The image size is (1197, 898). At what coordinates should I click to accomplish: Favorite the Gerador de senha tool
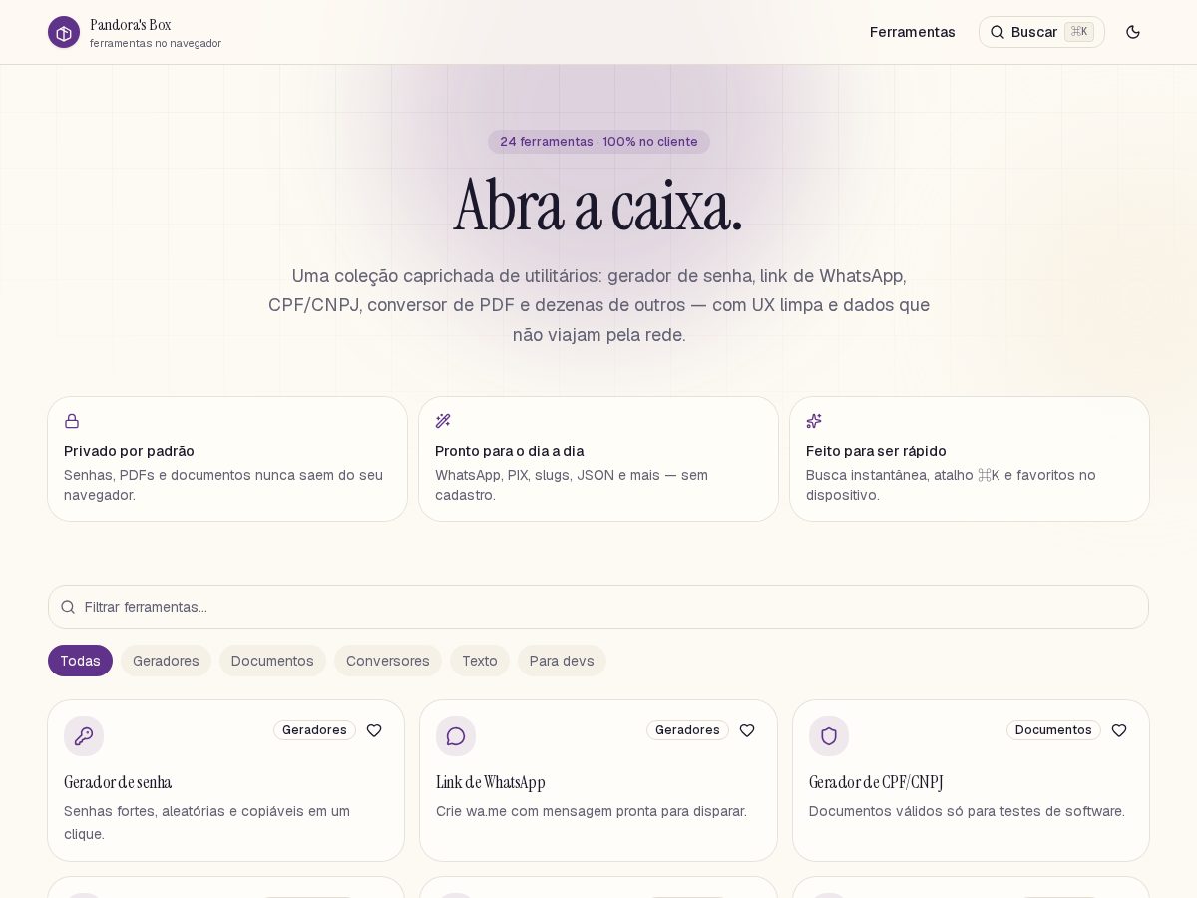(x=374, y=730)
